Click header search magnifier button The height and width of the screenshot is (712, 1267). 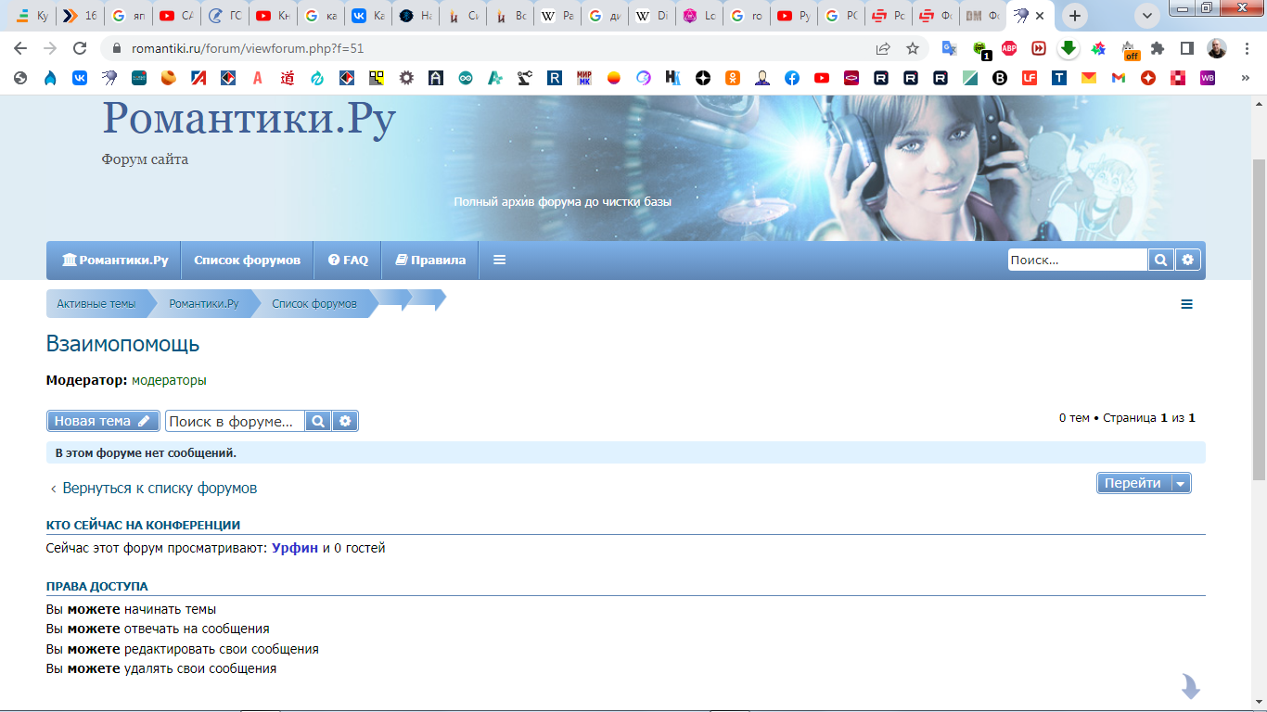[x=1161, y=261]
